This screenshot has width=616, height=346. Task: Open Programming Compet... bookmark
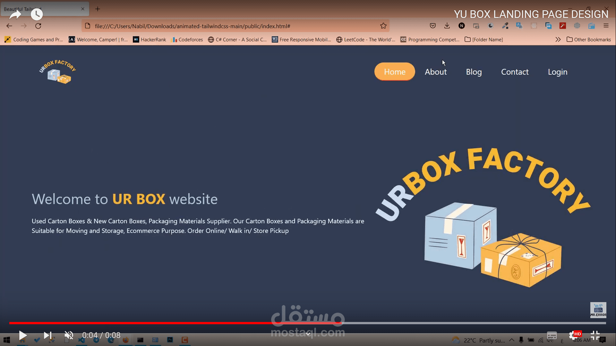(x=430, y=39)
